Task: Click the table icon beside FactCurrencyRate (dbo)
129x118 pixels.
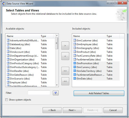Action: pyautogui.click(x=74, y=56)
